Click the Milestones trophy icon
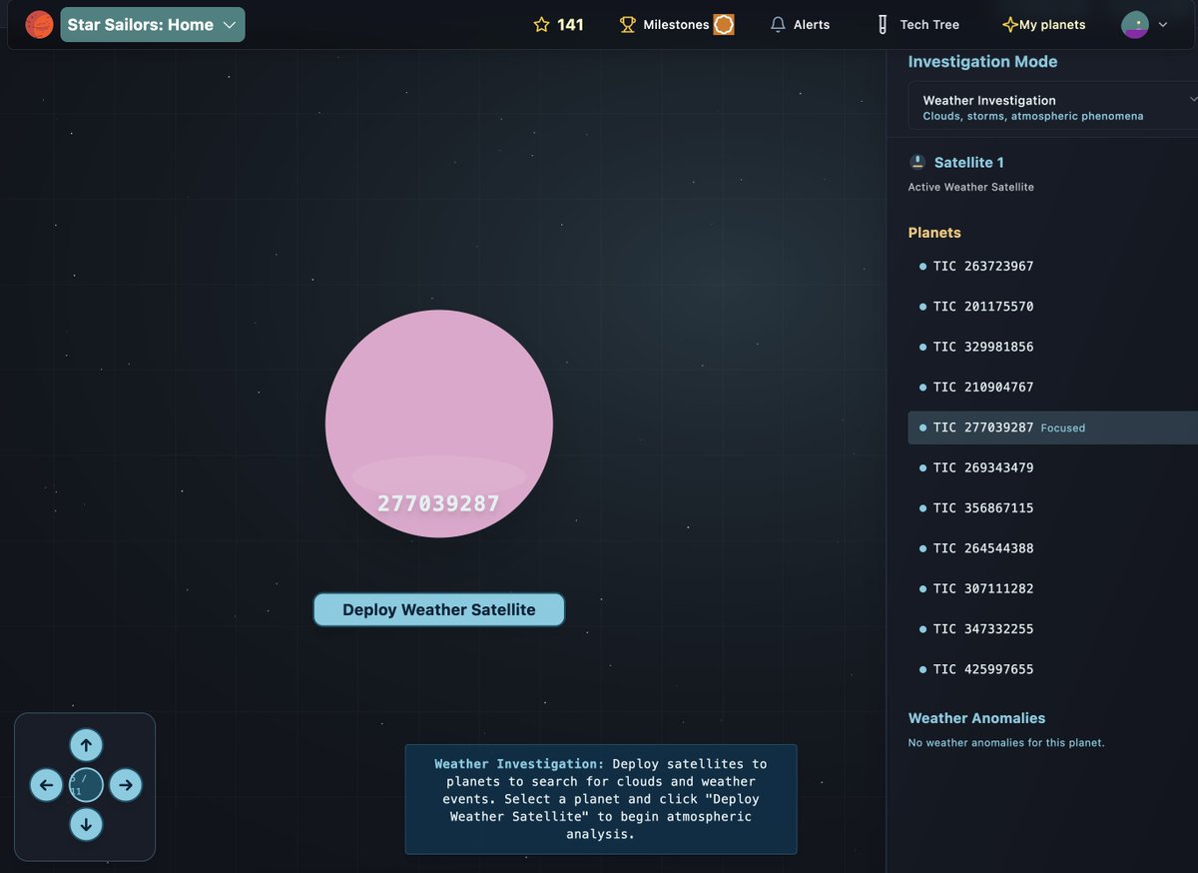Viewport: 1198px width, 873px height. point(628,24)
